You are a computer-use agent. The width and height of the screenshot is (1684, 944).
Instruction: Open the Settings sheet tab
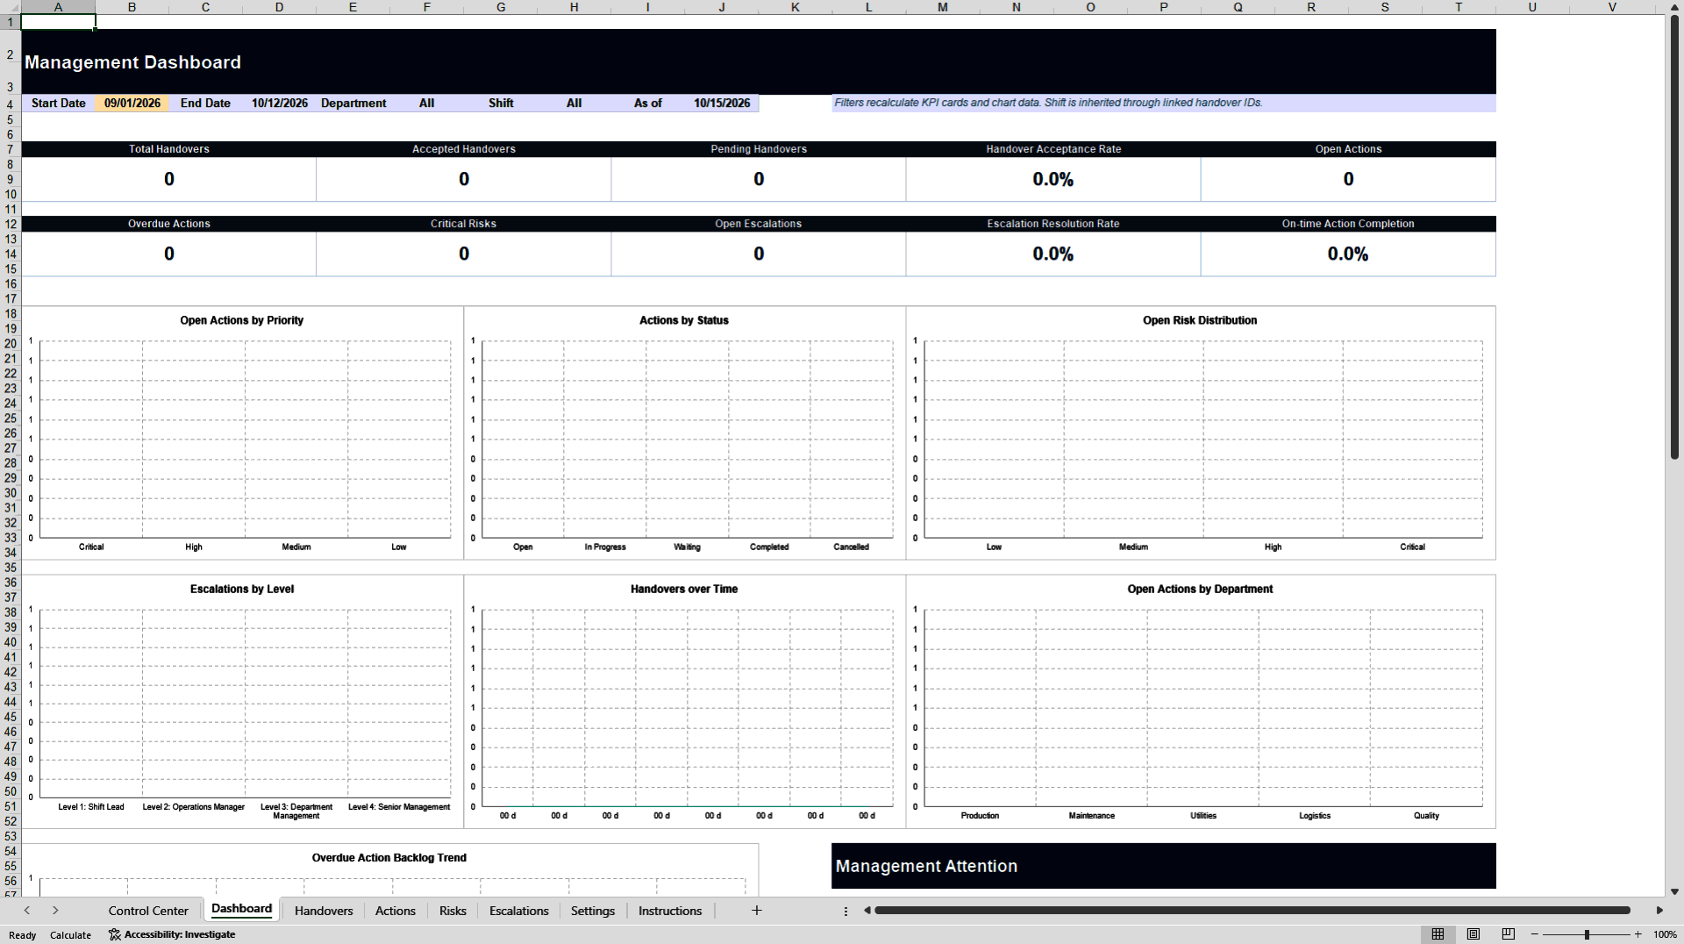tap(593, 911)
